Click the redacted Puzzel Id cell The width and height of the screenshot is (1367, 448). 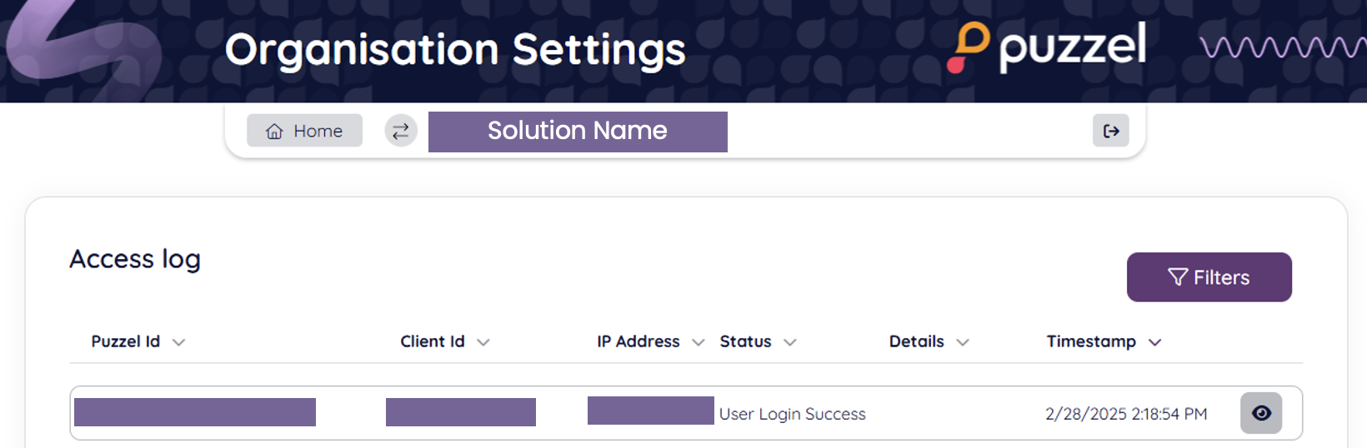click(195, 412)
